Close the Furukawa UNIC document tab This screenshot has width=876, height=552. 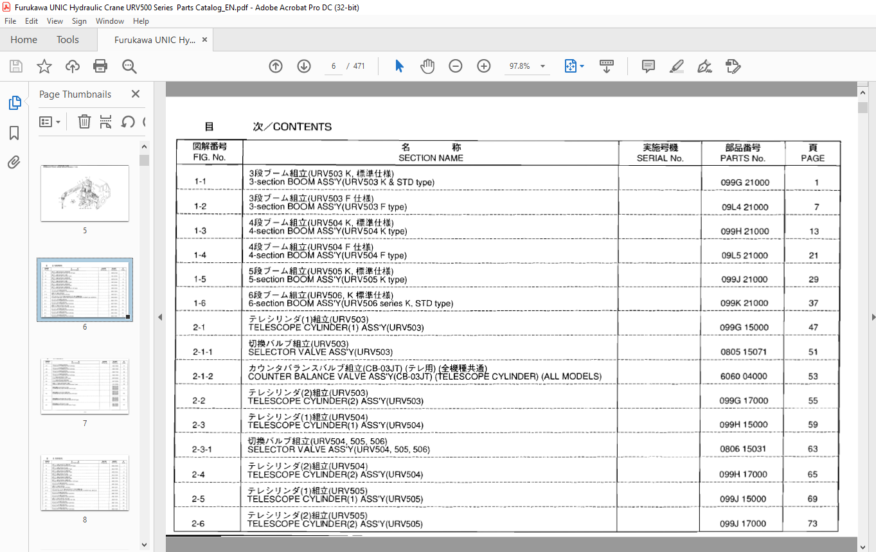pyautogui.click(x=205, y=40)
